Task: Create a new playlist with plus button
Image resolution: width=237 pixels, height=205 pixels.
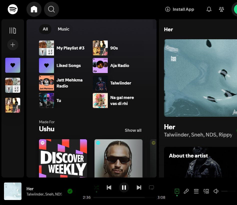Action: click(x=13, y=45)
